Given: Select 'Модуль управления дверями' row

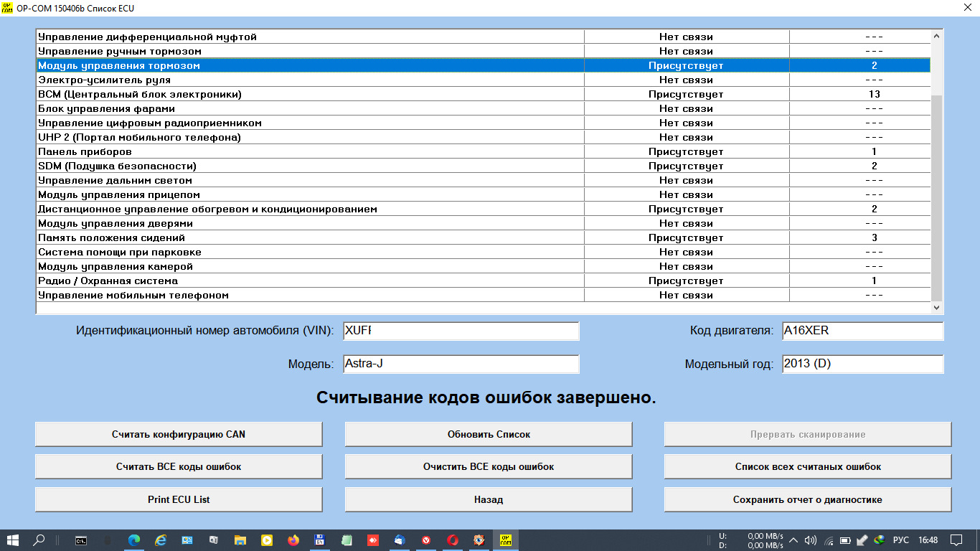Looking at the screenshot, I should click(x=484, y=223).
